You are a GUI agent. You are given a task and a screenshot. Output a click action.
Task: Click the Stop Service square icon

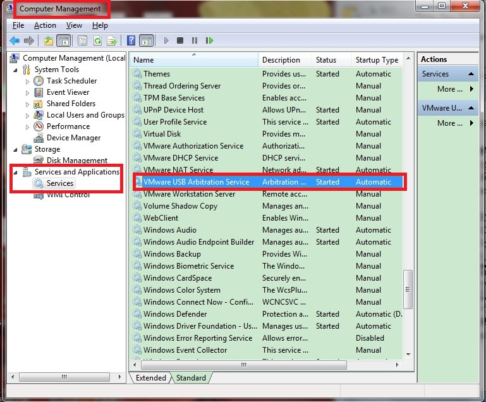[x=180, y=40]
